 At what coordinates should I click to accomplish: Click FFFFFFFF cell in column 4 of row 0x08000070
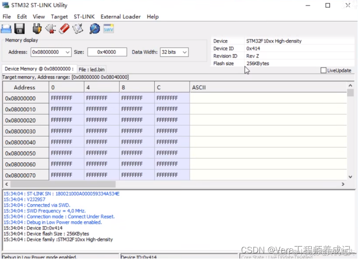point(101,175)
